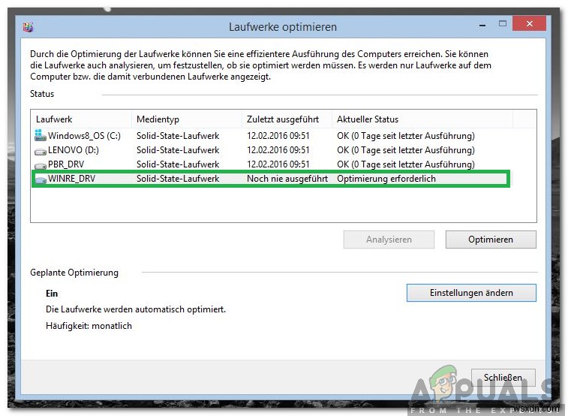Sort by the Medientyp column header
This screenshot has height=416, width=568.
click(158, 119)
